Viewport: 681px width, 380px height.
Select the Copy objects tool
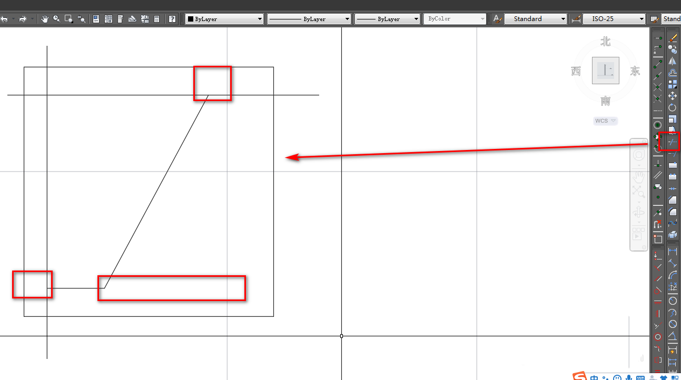coord(673,49)
